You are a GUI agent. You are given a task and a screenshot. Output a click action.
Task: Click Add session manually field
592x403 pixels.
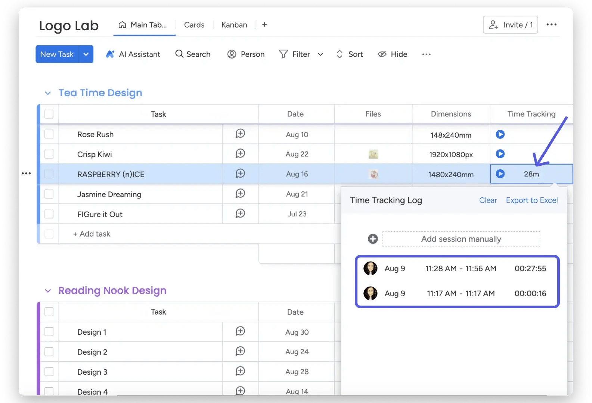461,239
